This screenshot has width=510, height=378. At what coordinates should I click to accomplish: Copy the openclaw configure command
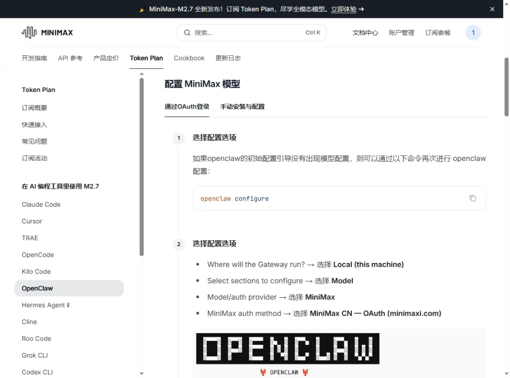click(473, 198)
